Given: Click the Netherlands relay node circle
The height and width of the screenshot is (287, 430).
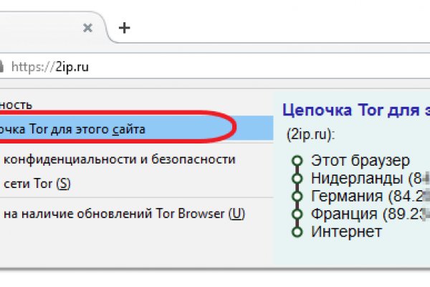Looking at the screenshot, I should [x=295, y=178].
